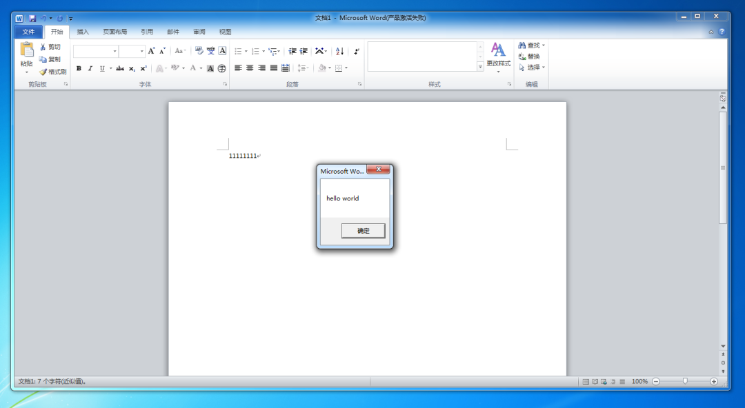
Task: Click the font color A icon
Action: point(193,68)
